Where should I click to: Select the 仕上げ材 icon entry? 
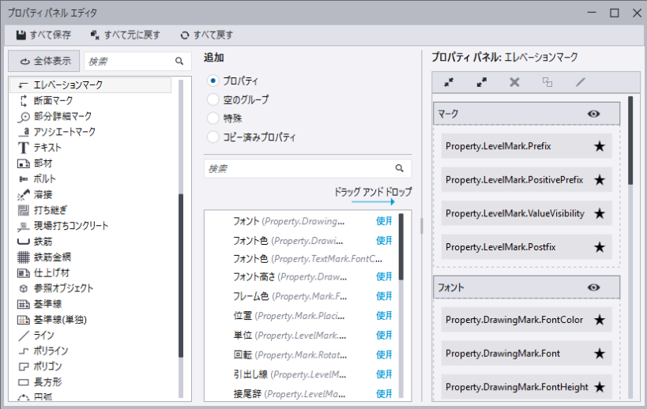(23, 273)
